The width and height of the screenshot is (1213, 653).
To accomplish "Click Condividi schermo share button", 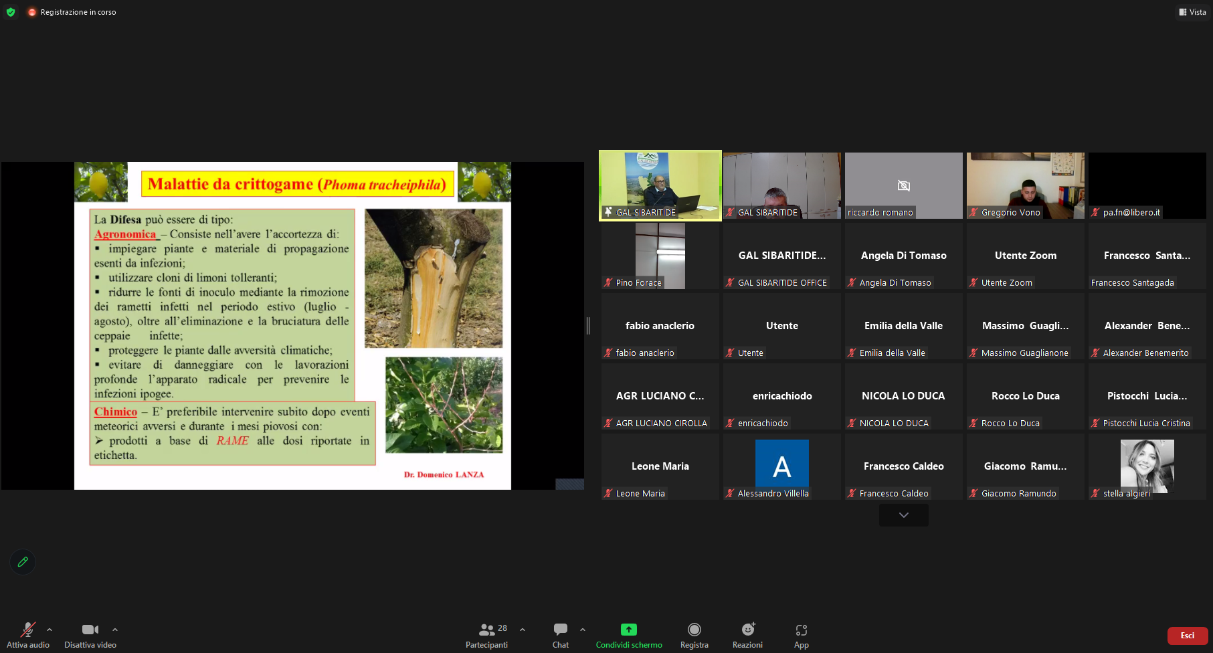I will [x=629, y=635].
